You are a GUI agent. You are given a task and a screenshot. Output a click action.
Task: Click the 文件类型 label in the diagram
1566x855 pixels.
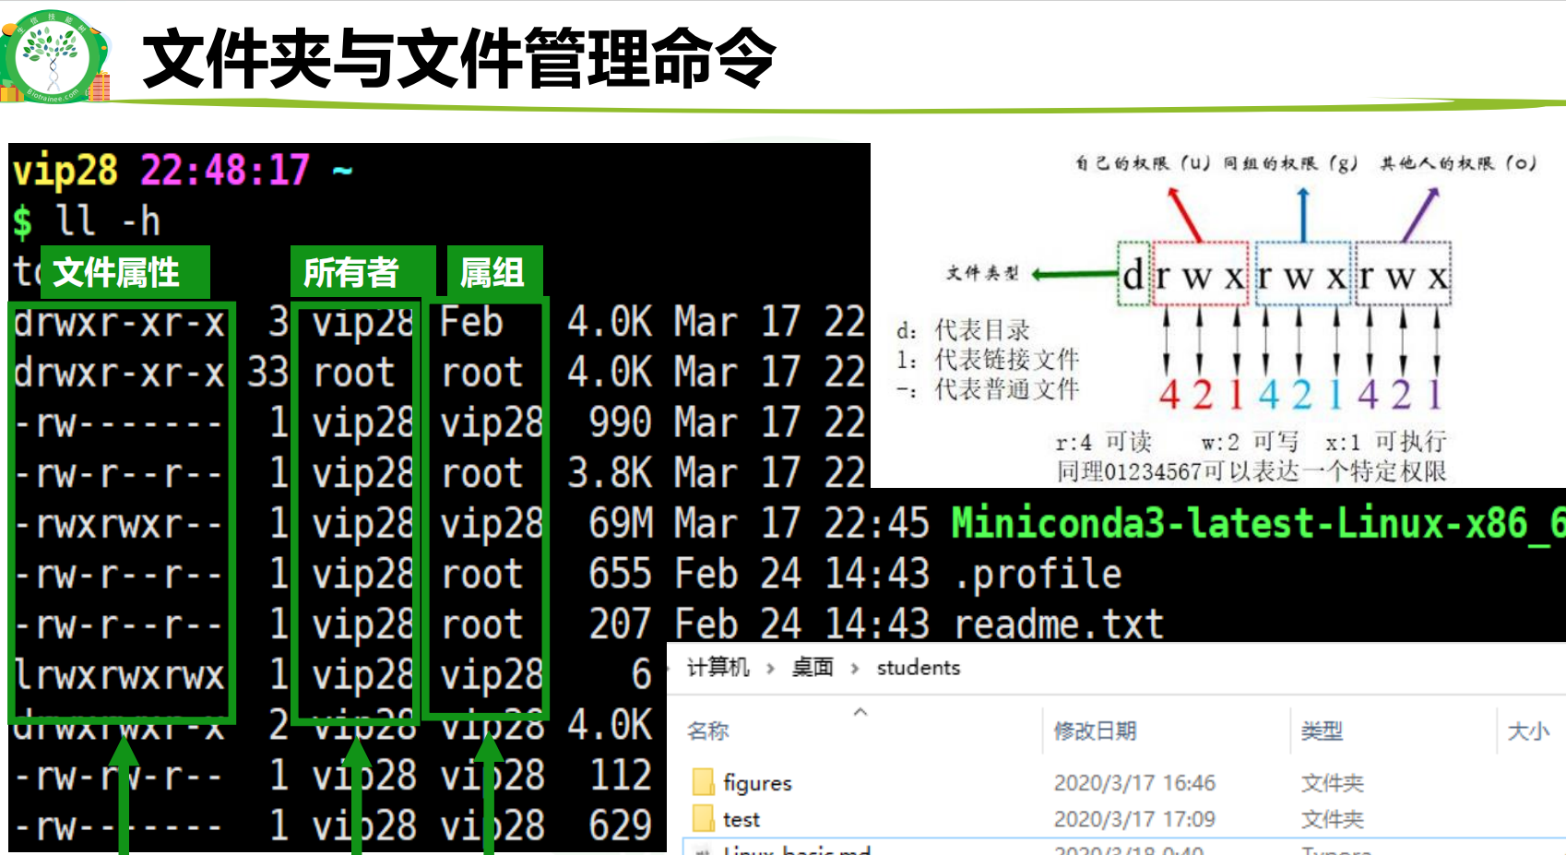click(x=983, y=273)
